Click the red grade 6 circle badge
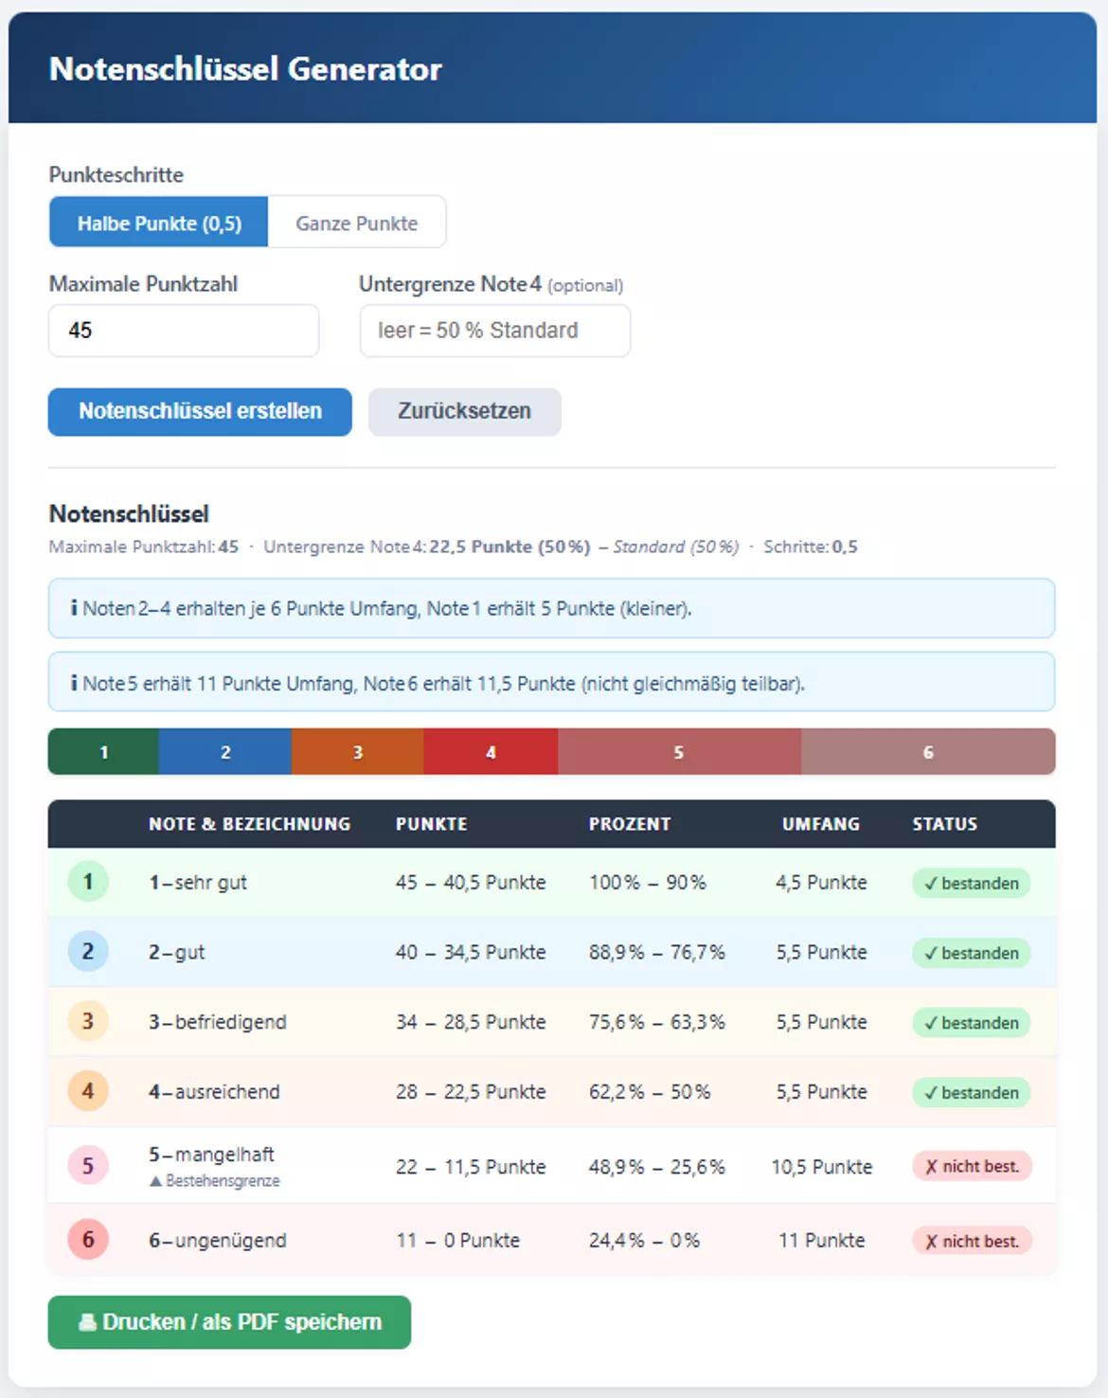The image size is (1108, 1398). coord(88,1239)
